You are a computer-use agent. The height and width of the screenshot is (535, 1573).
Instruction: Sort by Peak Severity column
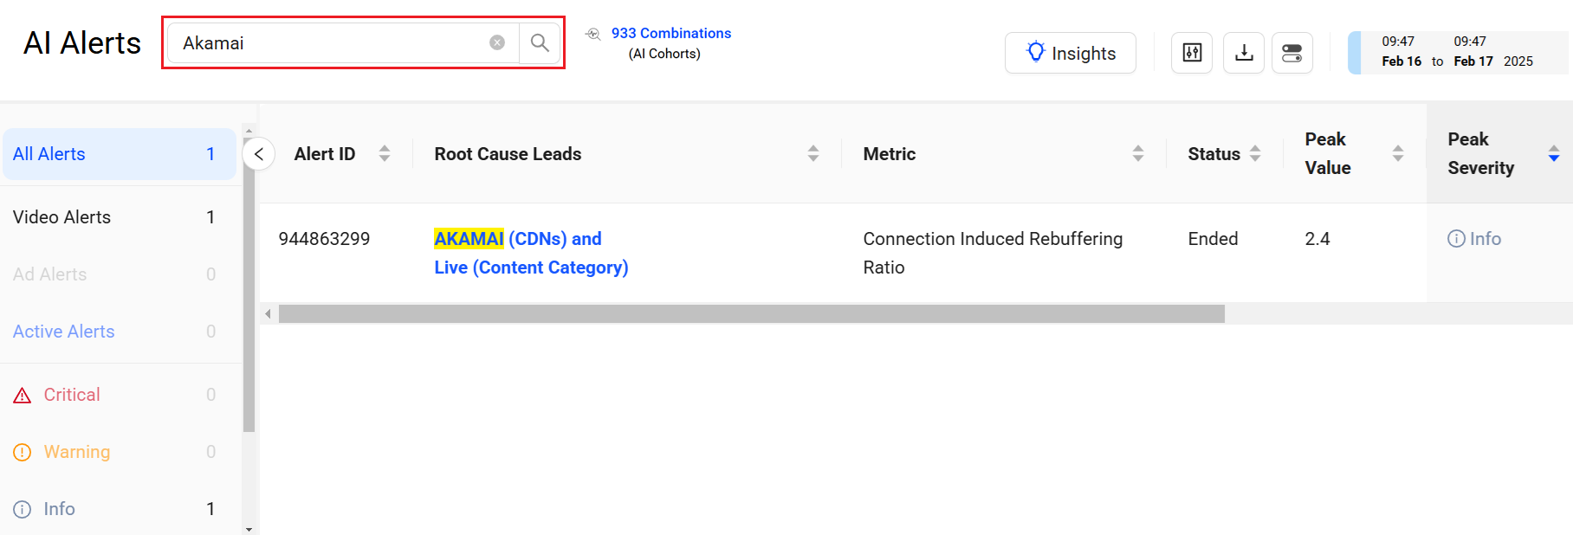click(1553, 153)
